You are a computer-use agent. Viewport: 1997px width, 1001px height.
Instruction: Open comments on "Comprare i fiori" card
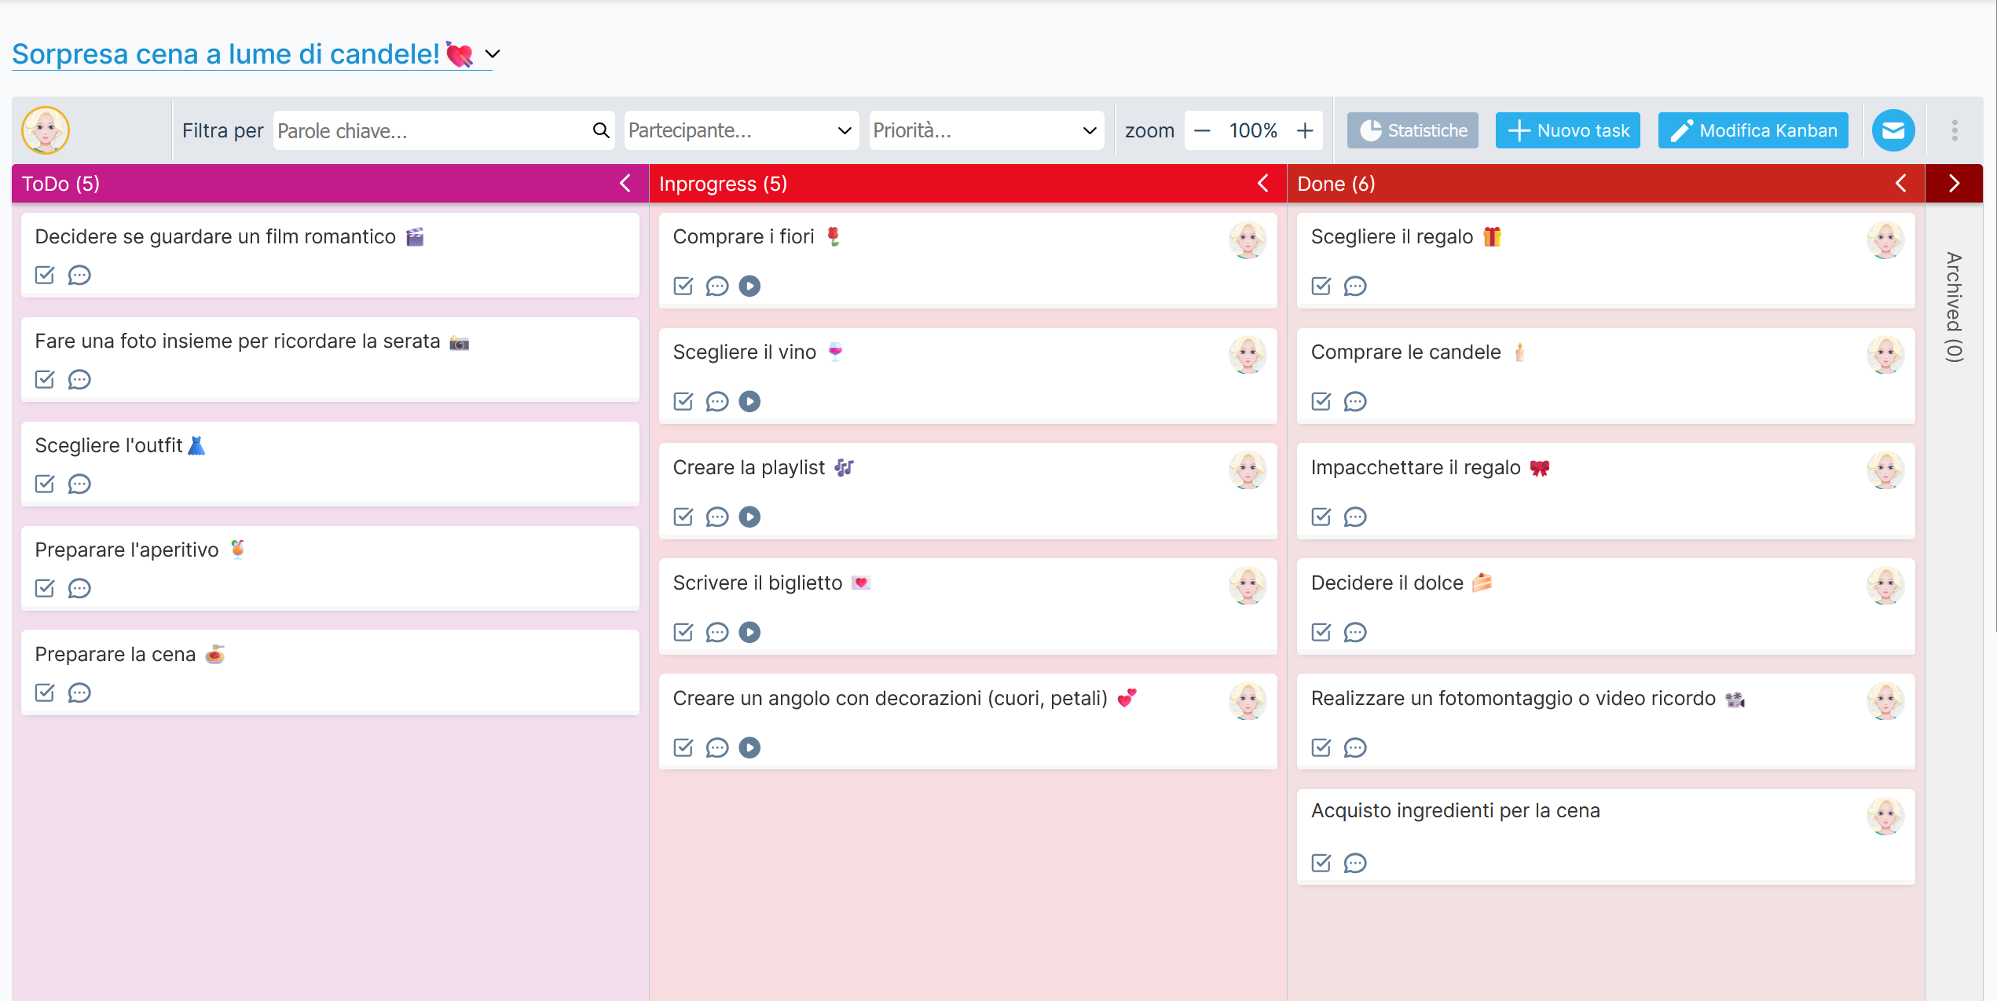coord(716,286)
